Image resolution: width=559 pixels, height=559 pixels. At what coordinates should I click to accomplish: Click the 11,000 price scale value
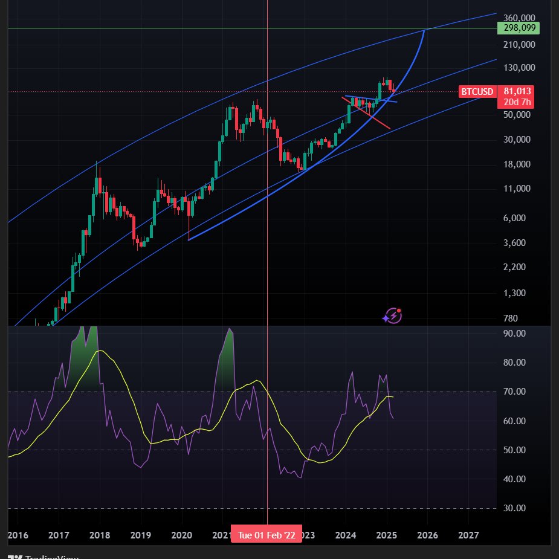tap(517, 188)
